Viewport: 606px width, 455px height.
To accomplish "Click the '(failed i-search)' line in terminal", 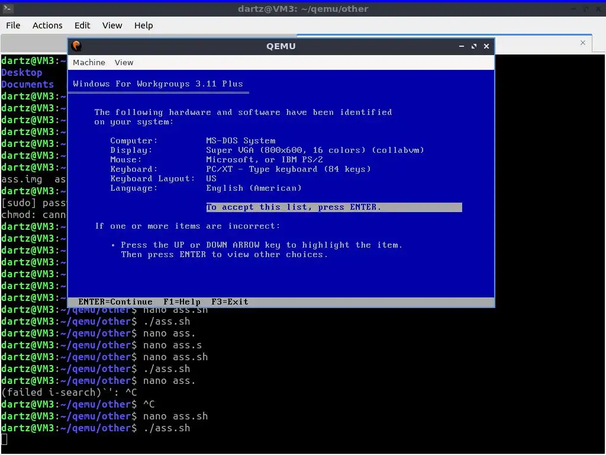I will 69,392.
